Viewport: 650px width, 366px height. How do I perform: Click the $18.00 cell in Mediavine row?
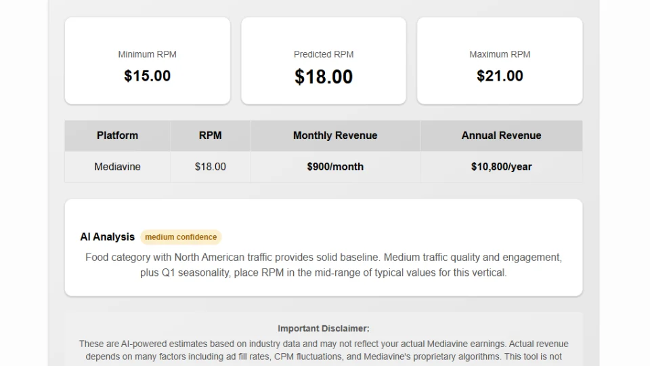tap(210, 167)
